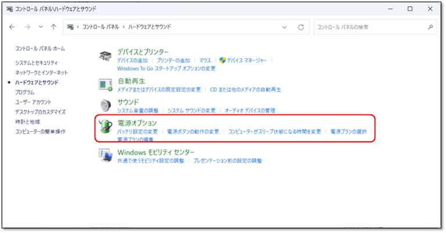Open the 自動再生 heading
Screen dimensions: 446x233
tap(131, 81)
